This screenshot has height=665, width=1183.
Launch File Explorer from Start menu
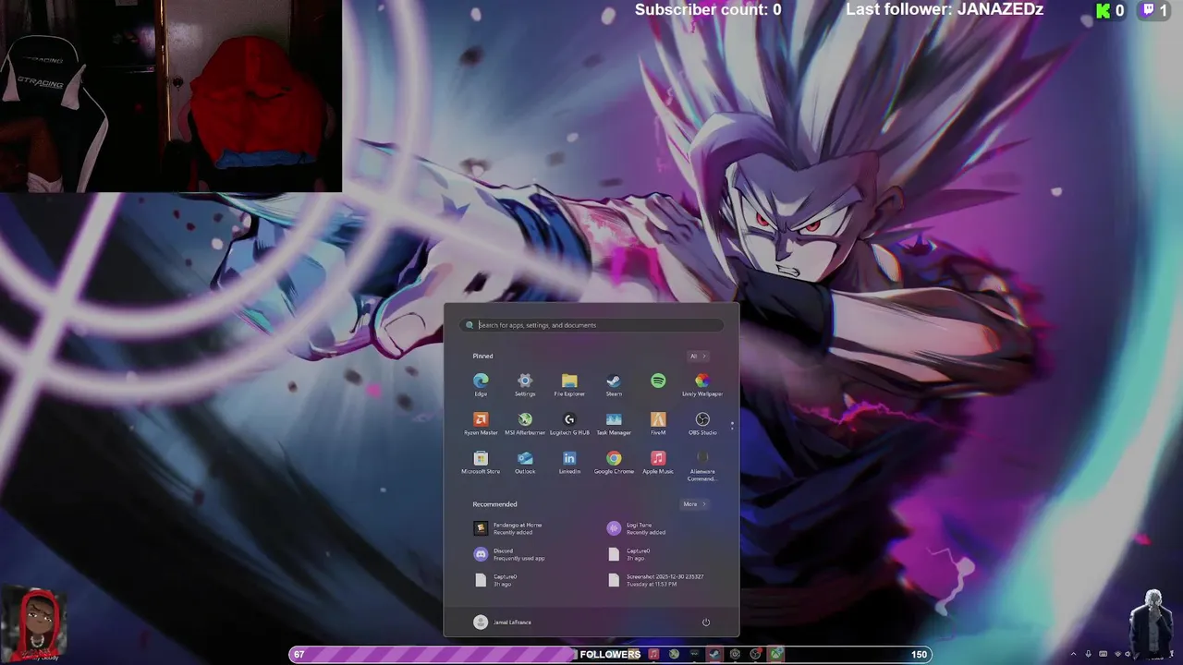569,384
